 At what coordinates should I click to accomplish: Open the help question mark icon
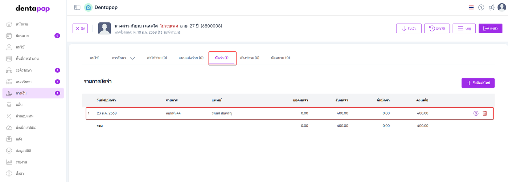pos(481,8)
